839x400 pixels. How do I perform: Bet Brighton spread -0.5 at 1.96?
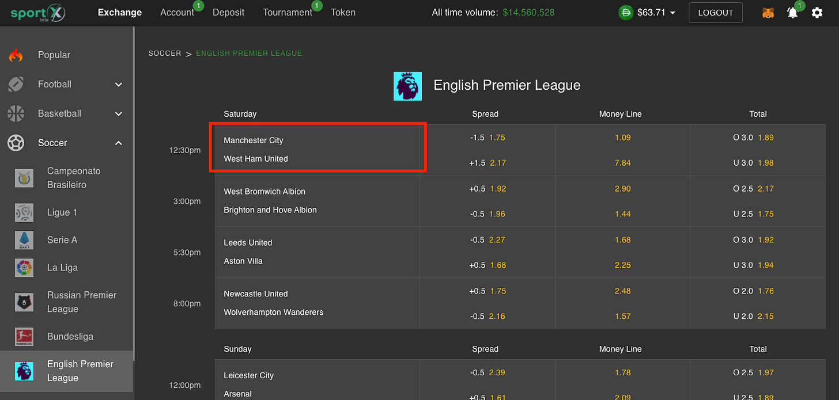(487, 214)
